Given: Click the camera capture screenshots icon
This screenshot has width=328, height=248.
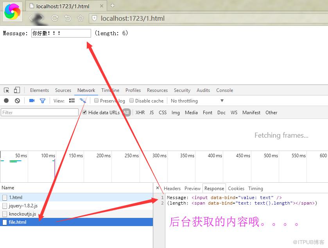Looking at the screenshot, I should click(x=32, y=101).
